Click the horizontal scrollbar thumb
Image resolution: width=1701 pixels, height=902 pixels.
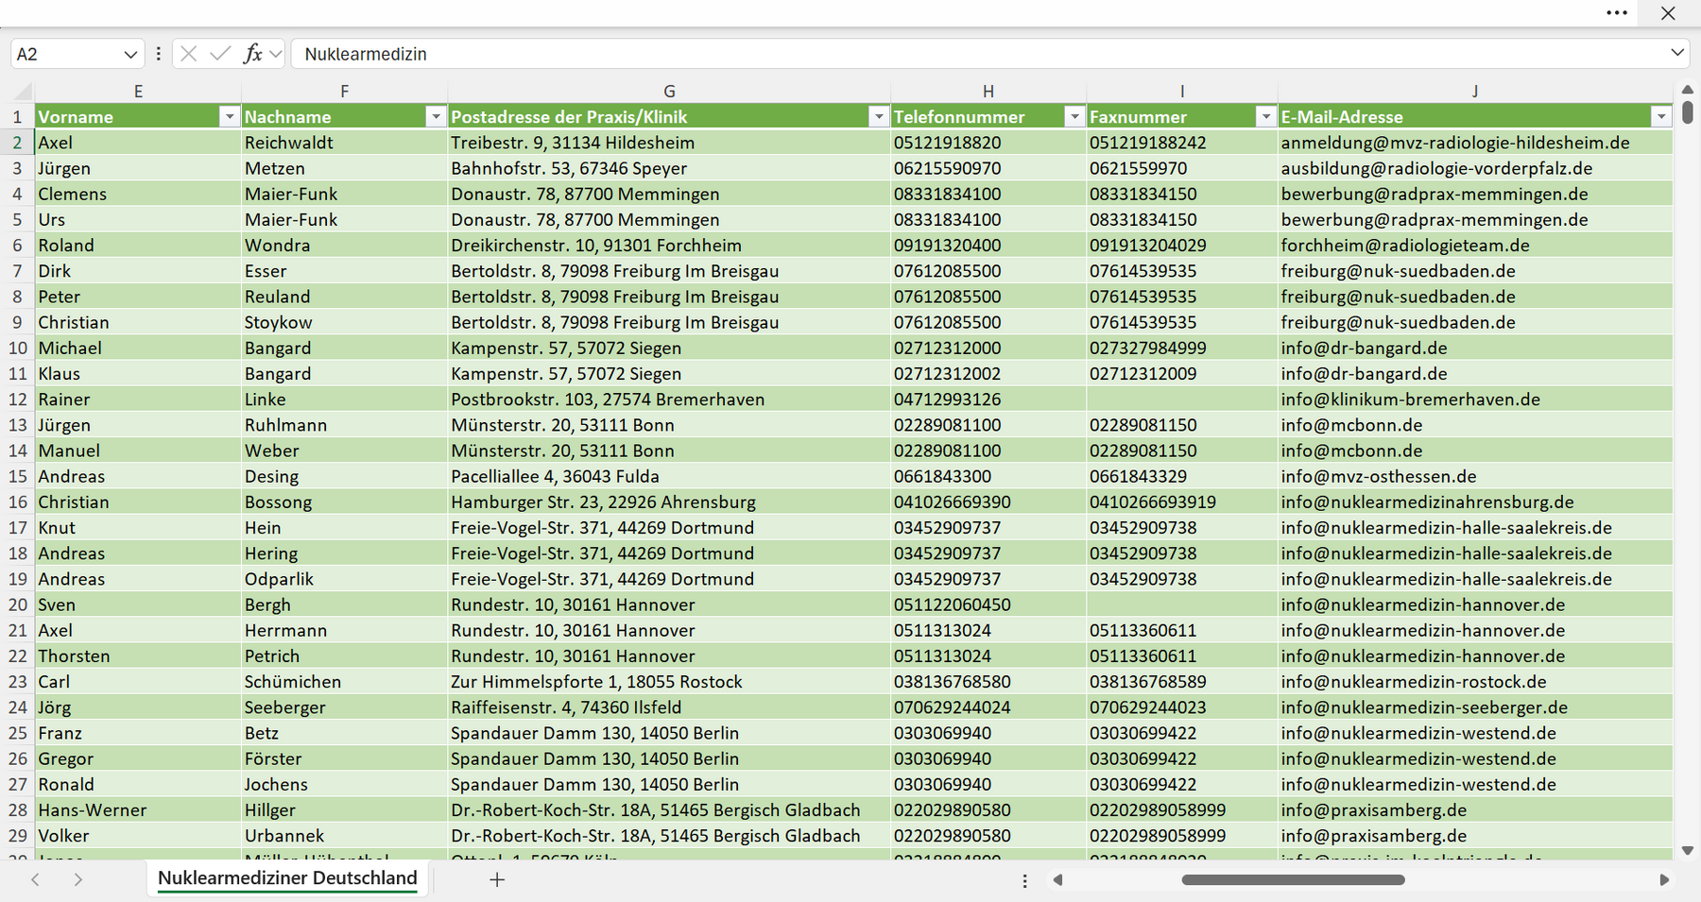1293,879
